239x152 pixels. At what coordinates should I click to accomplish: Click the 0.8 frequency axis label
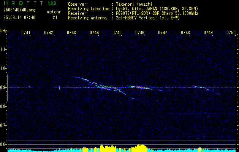click(3, 106)
